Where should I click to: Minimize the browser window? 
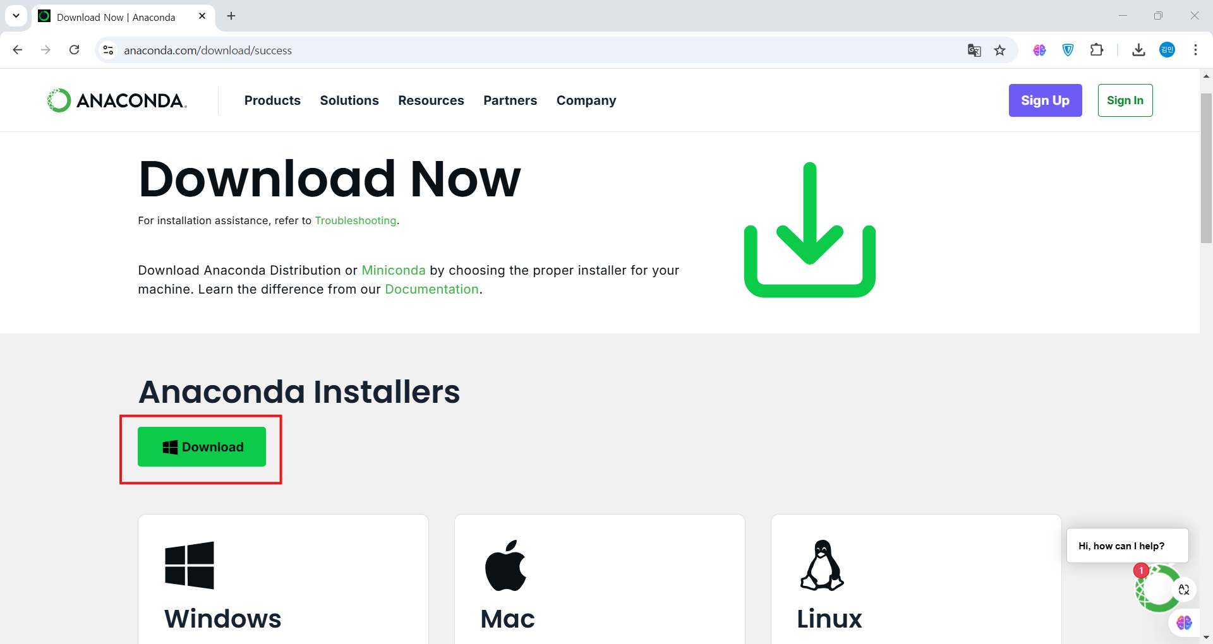pos(1123,16)
